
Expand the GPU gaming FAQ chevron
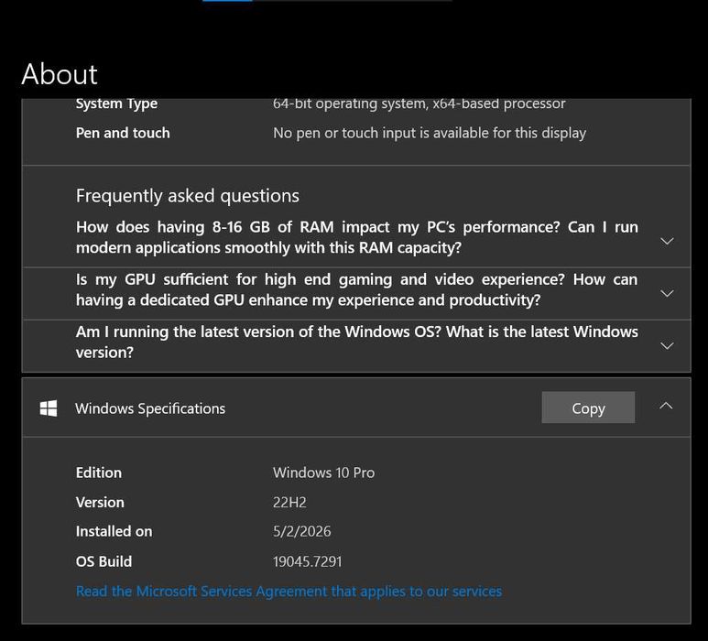(667, 293)
